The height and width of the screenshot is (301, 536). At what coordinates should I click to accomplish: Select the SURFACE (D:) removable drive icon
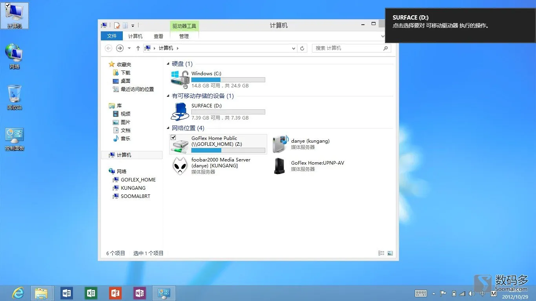[x=180, y=112]
